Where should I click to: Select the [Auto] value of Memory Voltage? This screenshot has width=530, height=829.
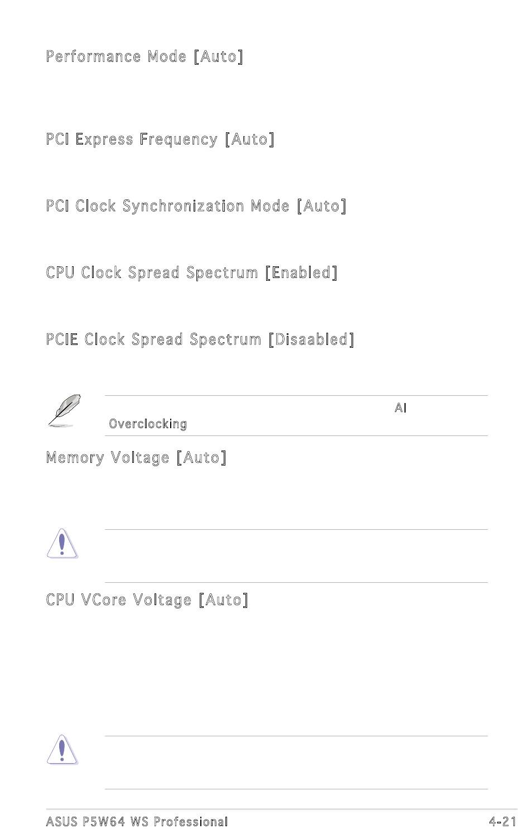(202, 458)
